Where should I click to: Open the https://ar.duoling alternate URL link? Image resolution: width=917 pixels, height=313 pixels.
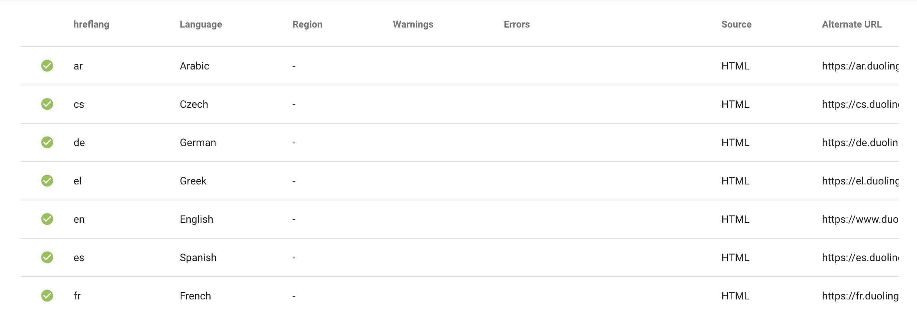tap(861, 66)
